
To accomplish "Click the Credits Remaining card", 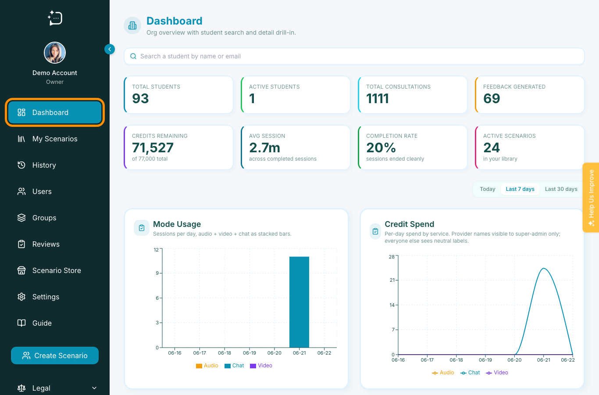I will point(178,147).
